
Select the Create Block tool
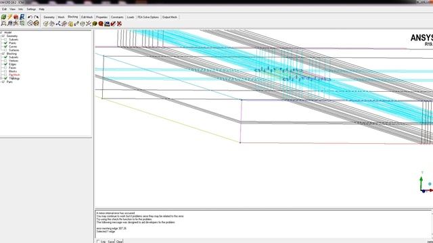click(46, 24)
